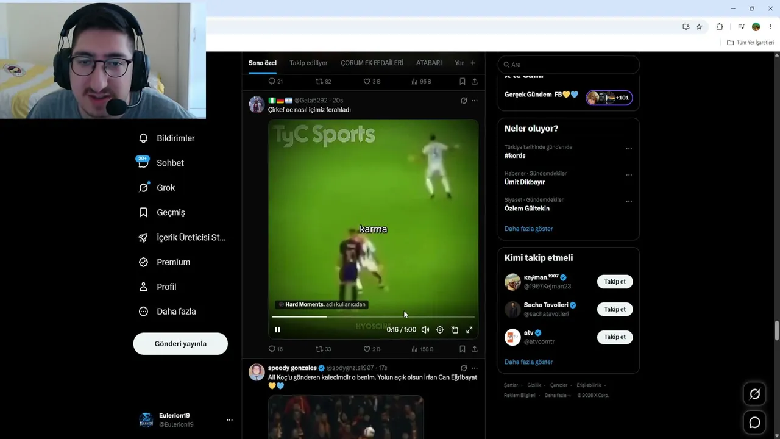Open Şartlar footer link
780x439 pixels.
pos(511,385)
